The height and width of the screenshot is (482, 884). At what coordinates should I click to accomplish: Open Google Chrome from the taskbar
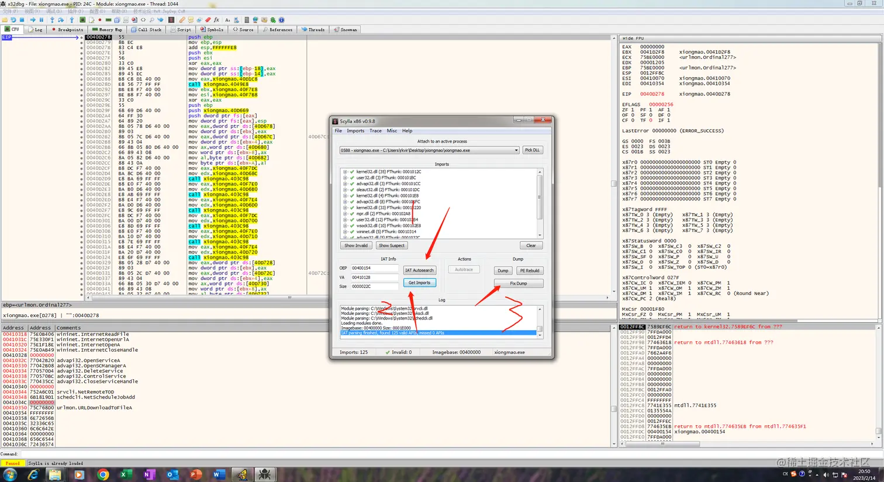[103, 474]
